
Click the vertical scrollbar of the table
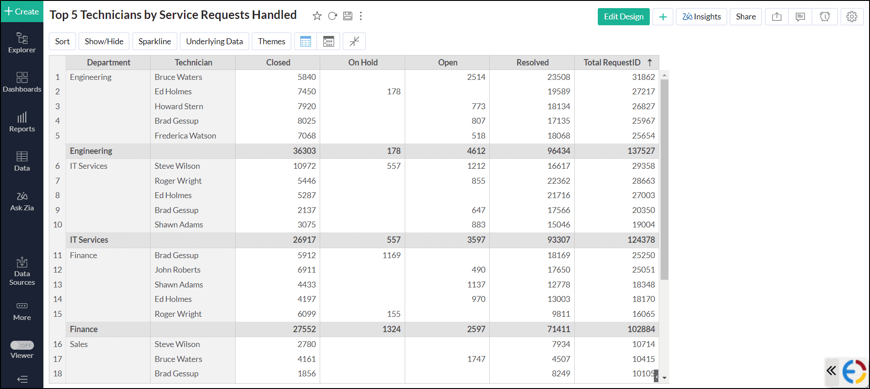[664, 181]
